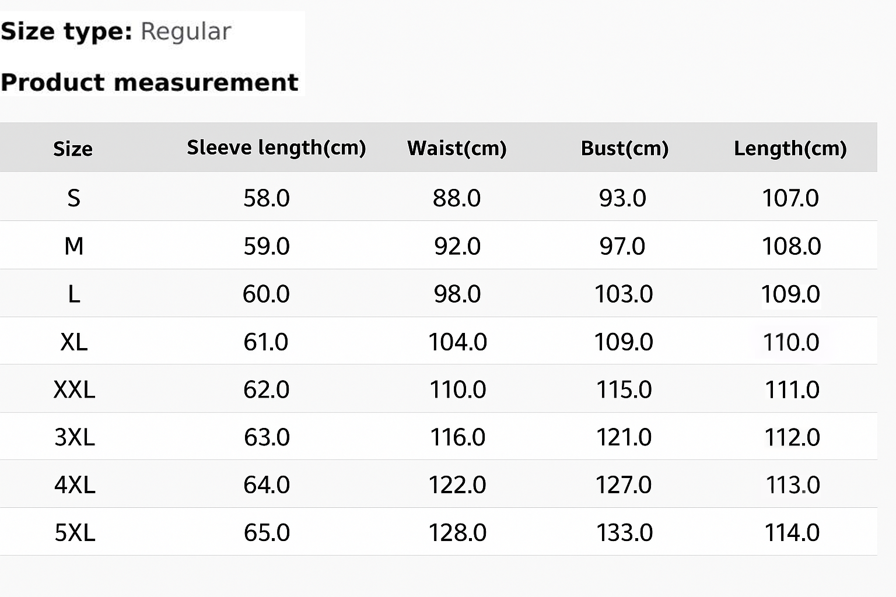Click the Product measurement heading

[150, 82]
